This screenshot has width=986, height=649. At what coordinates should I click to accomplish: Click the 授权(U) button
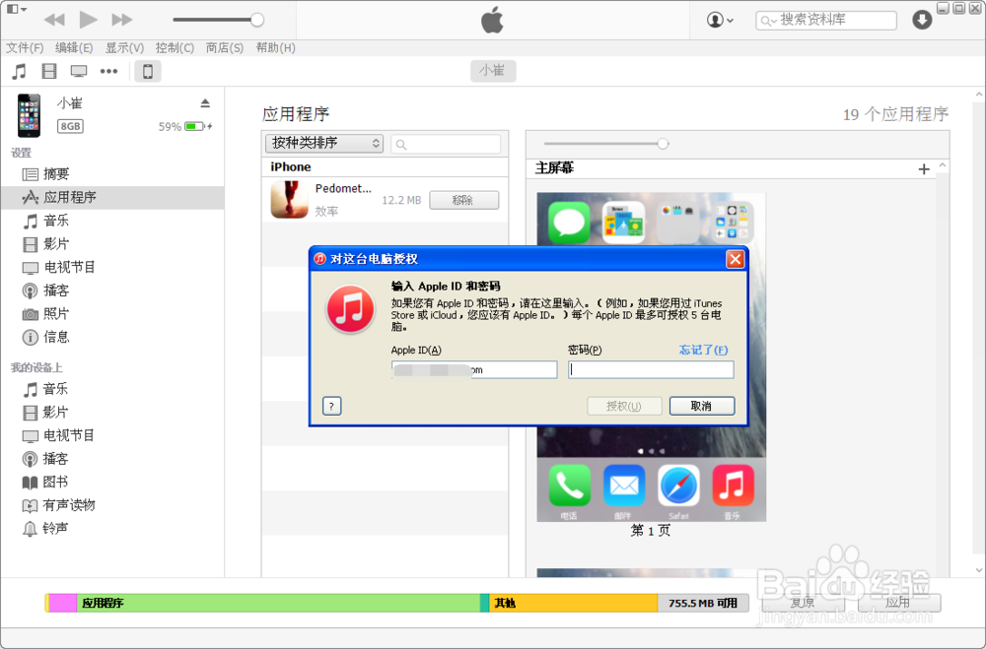624,406
